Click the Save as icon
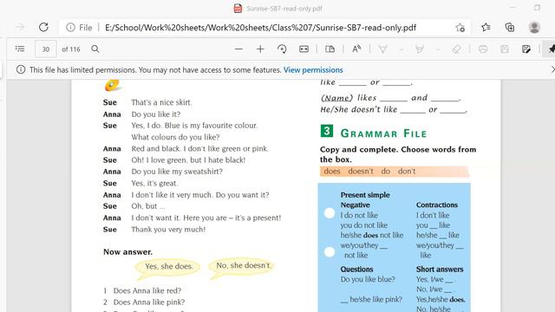555x312 pixels. pyautogui.click(x=526, y=49)
